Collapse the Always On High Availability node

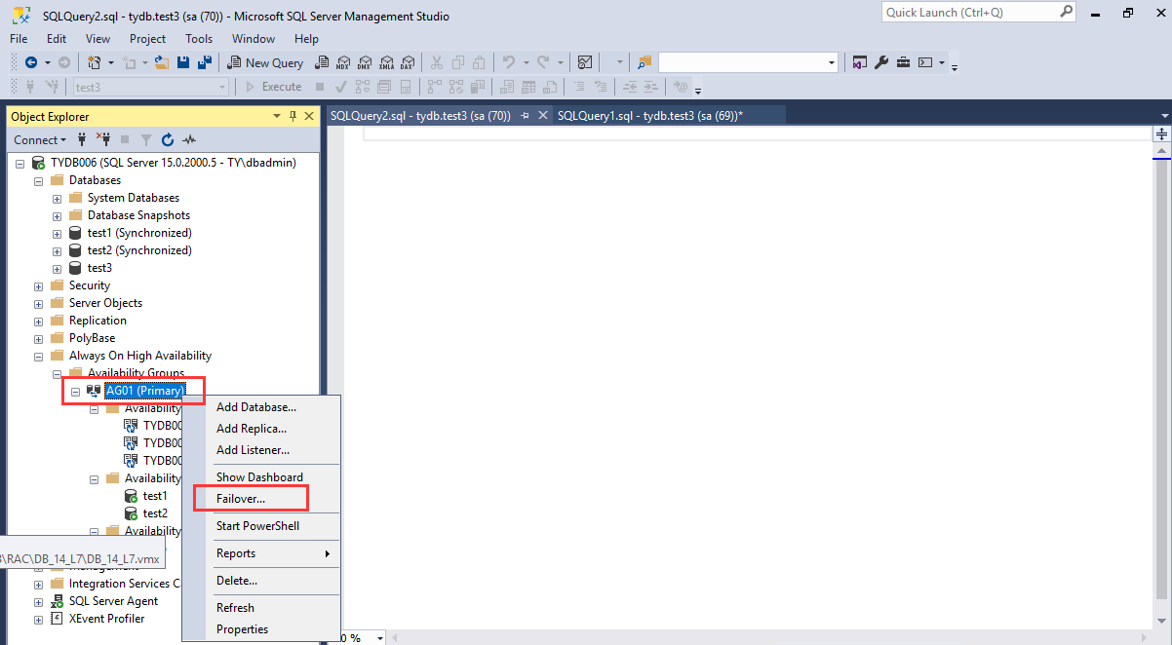click(39, 356)
